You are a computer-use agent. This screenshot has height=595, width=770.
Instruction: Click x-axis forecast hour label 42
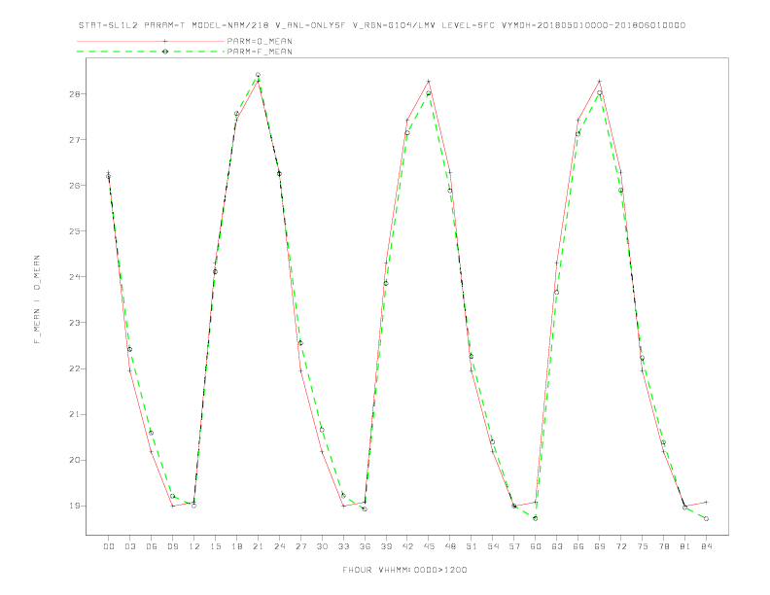point(407,546)
